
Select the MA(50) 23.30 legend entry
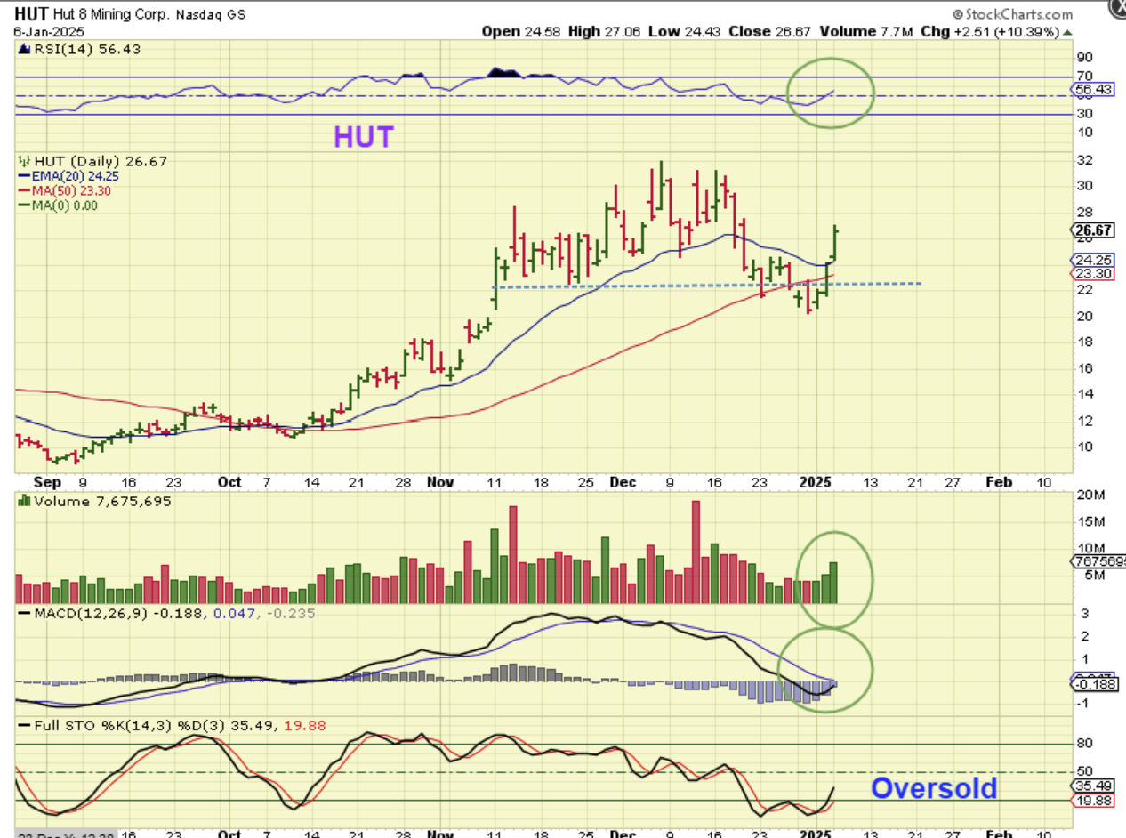(x=64, y=190)
